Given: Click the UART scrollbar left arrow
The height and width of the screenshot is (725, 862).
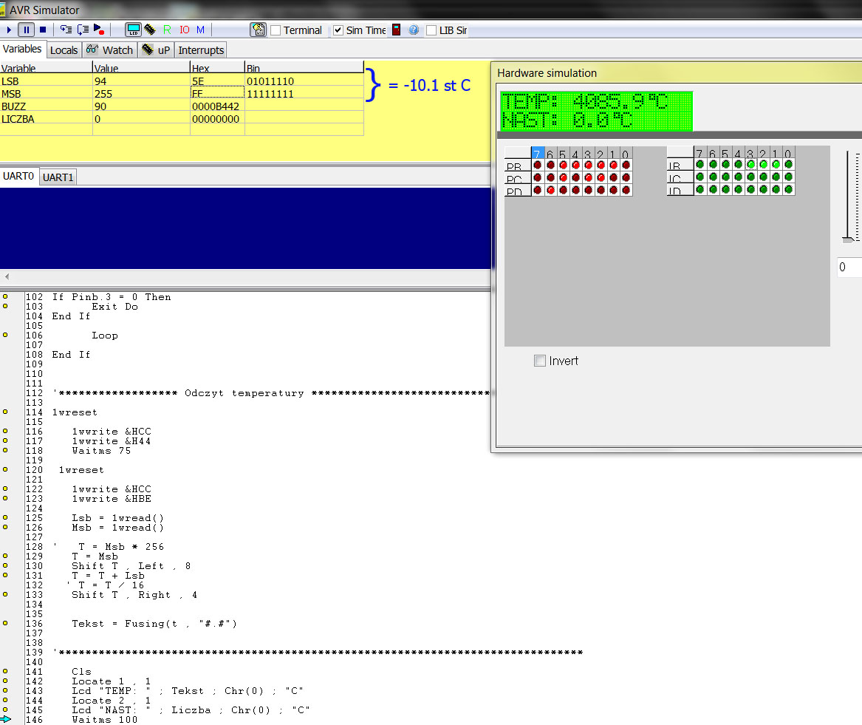Looking at the screenshot, I should click(x=7, y=276).
